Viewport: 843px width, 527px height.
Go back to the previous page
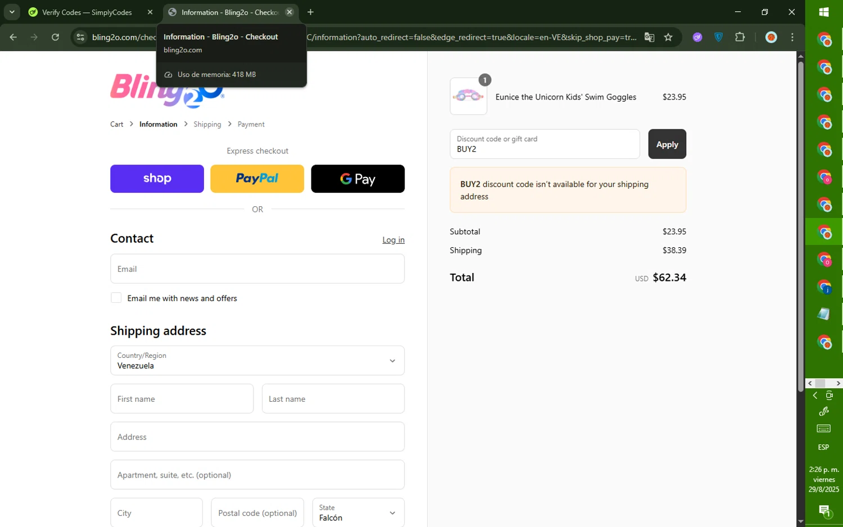pyautogui.click(x=13, y=37)
